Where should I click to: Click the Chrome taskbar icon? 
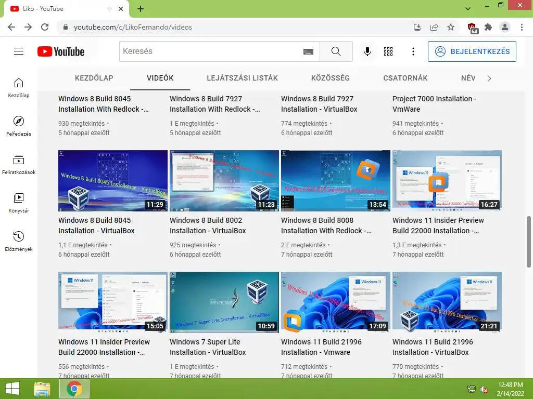coord(74,389)
